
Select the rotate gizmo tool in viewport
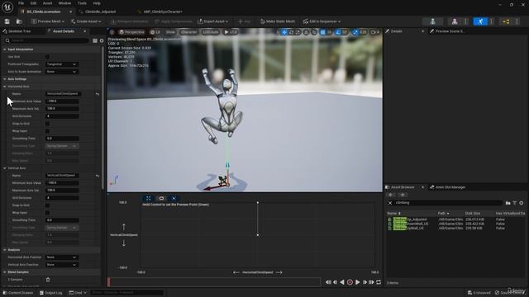point(291,32)
